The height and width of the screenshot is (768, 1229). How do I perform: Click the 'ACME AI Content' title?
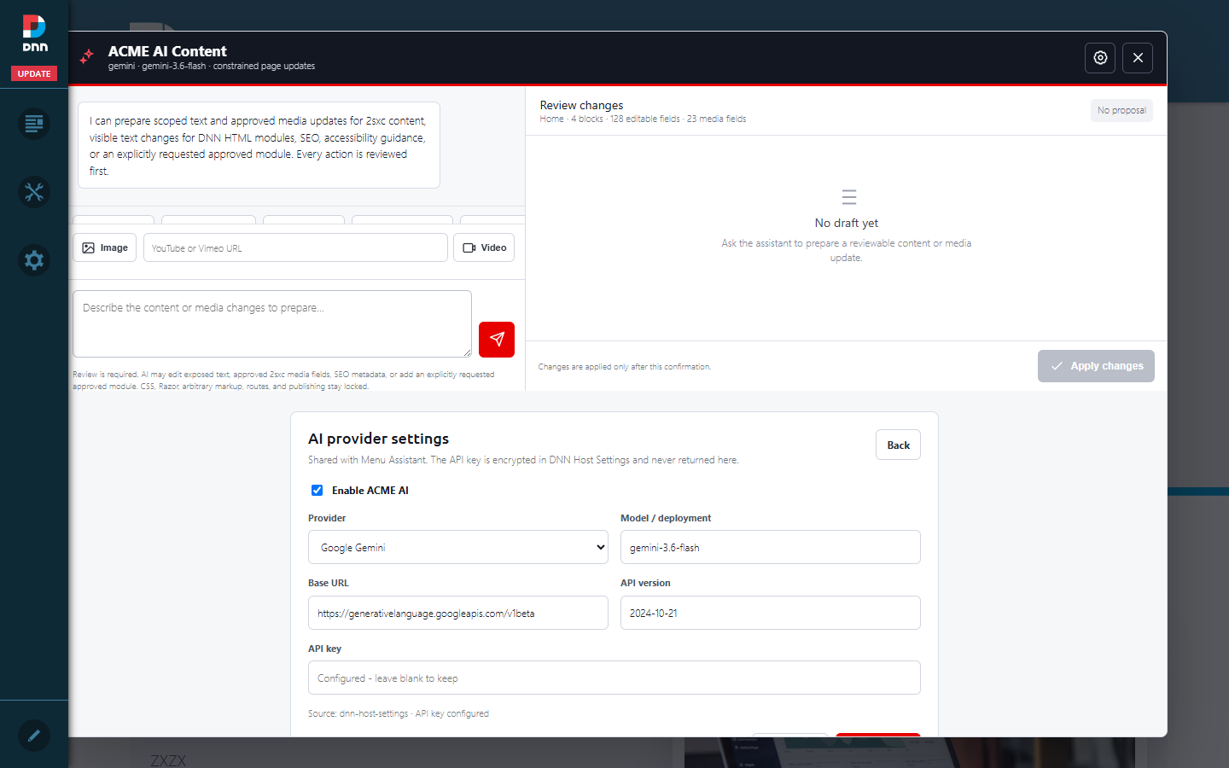[167, 51]
